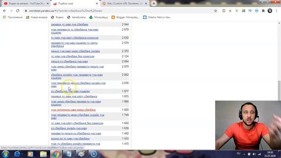Viewport: 281px width, 158px height.
Task: Open 'можно ли с киви на сбербанк' query
Action: tap(70, 139)
